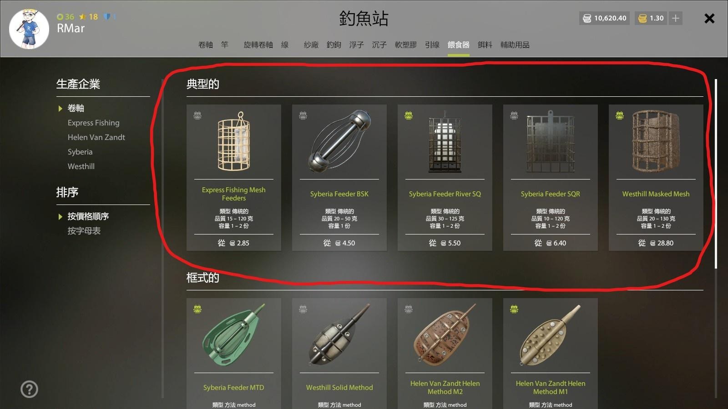Click the vertical scrollbar on right side
728x409 pixels.
pos(716,174)
